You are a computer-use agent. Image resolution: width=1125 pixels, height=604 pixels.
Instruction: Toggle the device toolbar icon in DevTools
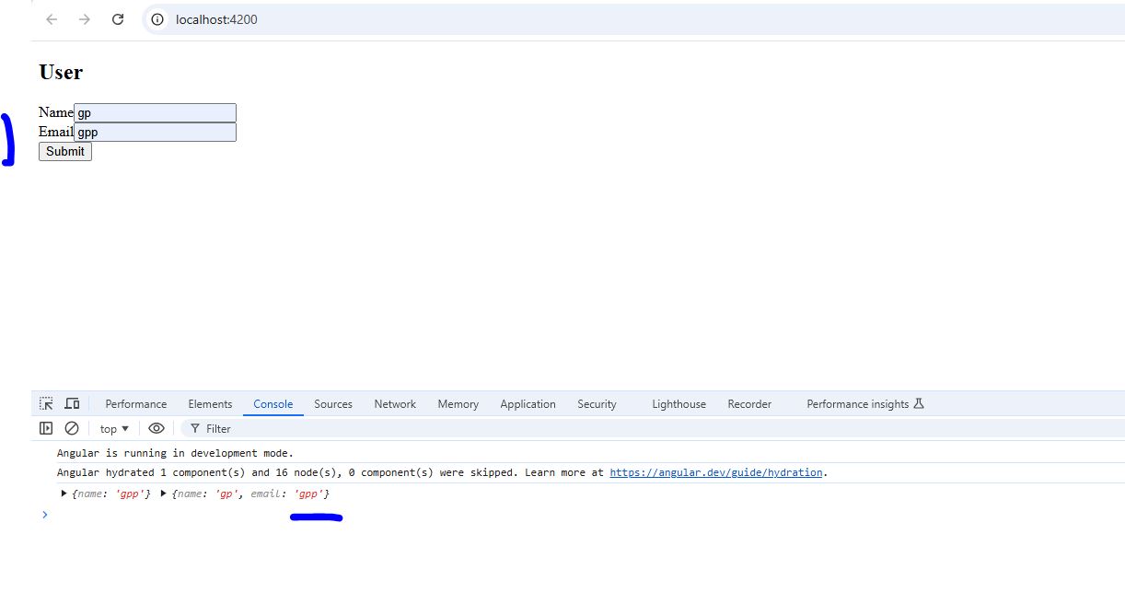point(72,403)
